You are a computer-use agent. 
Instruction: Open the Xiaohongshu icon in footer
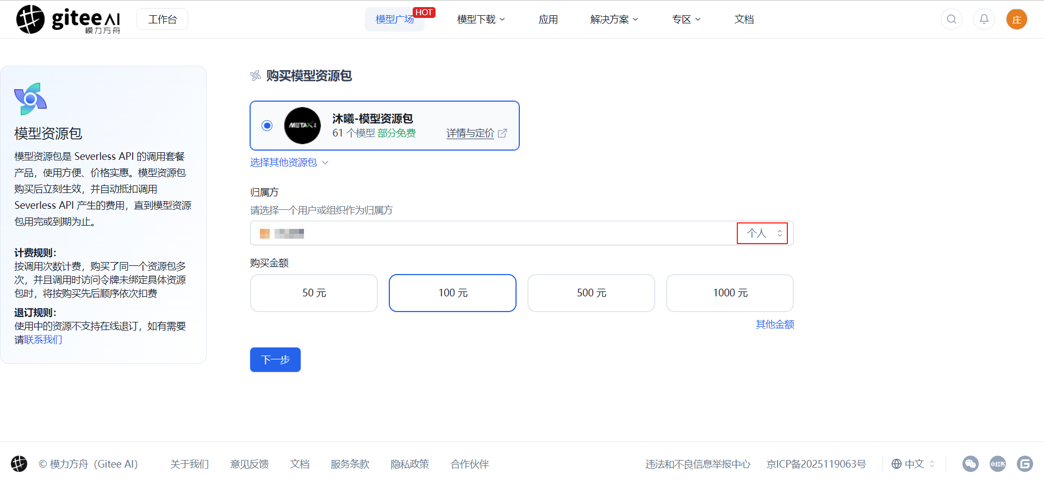[998, 464]
